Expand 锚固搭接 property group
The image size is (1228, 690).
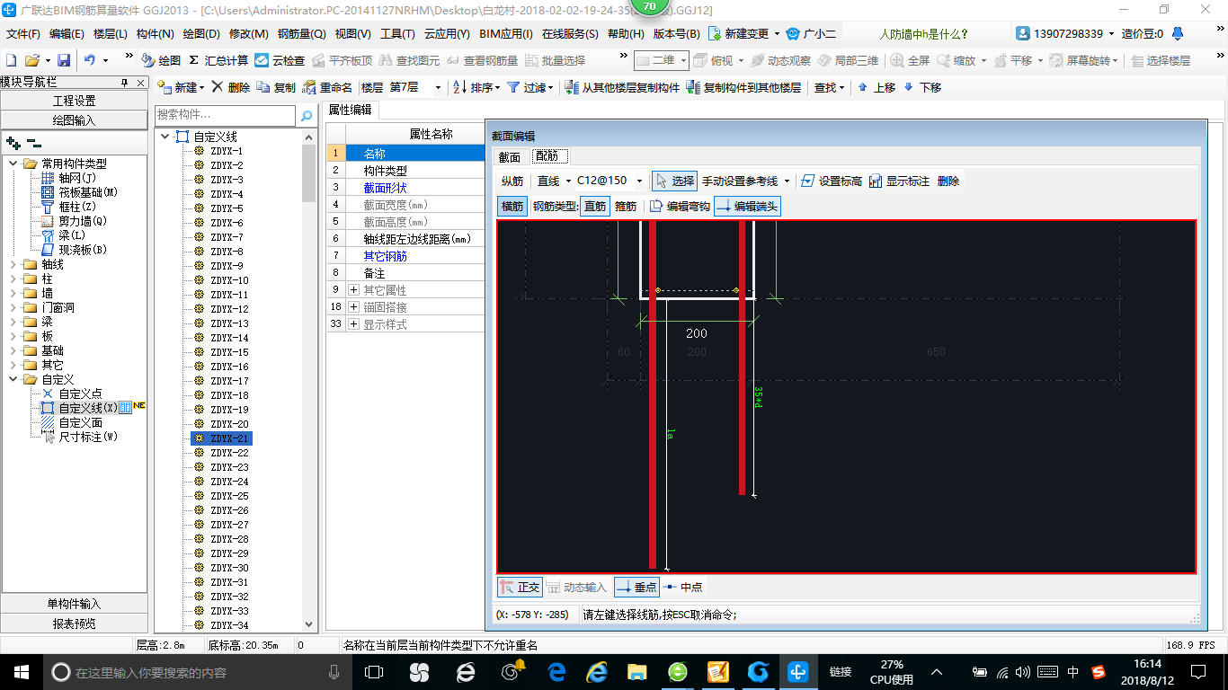click(353, 307)
